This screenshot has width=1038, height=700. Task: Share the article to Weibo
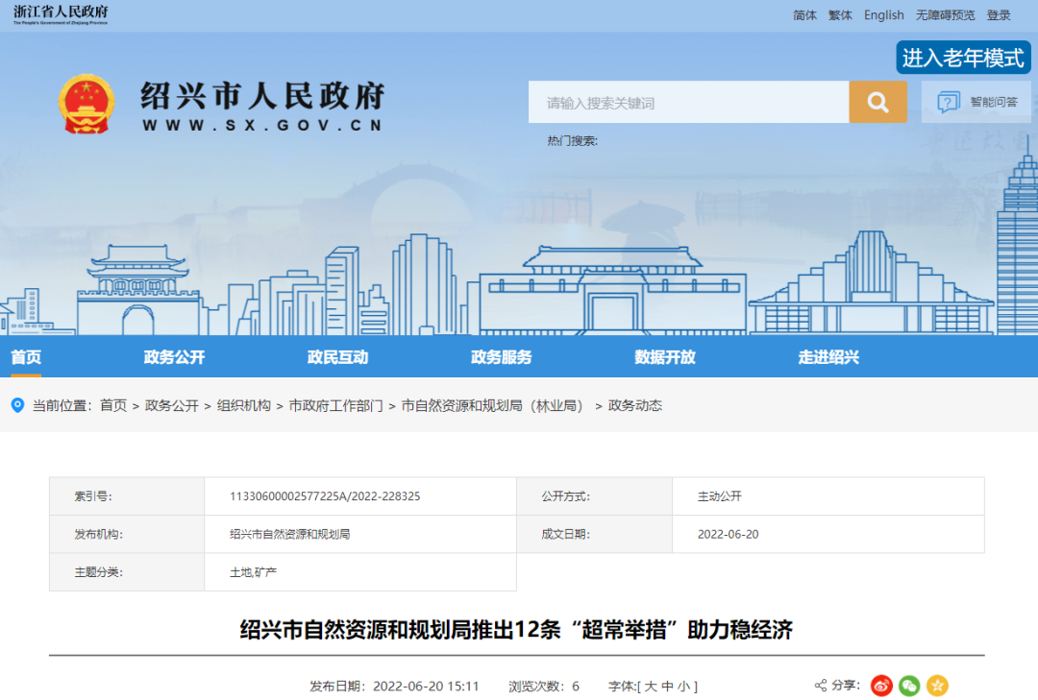(881, 686)
